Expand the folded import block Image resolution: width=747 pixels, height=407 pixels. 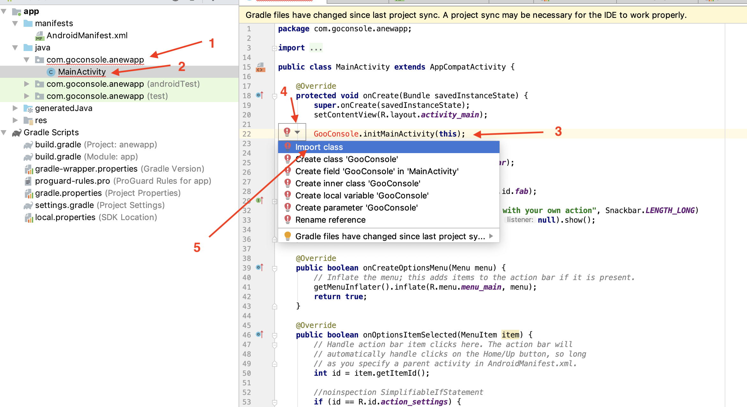(274, 48)
